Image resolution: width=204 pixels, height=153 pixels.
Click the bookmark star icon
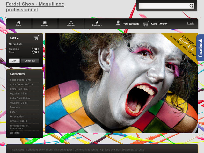[97, 22]
